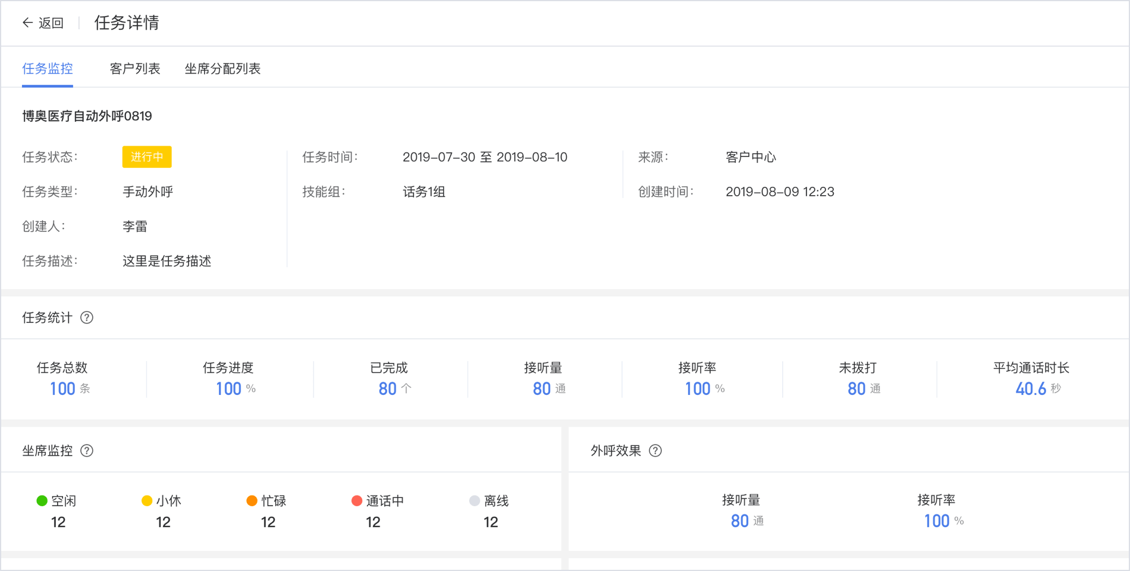Click the orange 忙碌 status dot
This screenshot has width=1130, height=571.
point(252,501)
